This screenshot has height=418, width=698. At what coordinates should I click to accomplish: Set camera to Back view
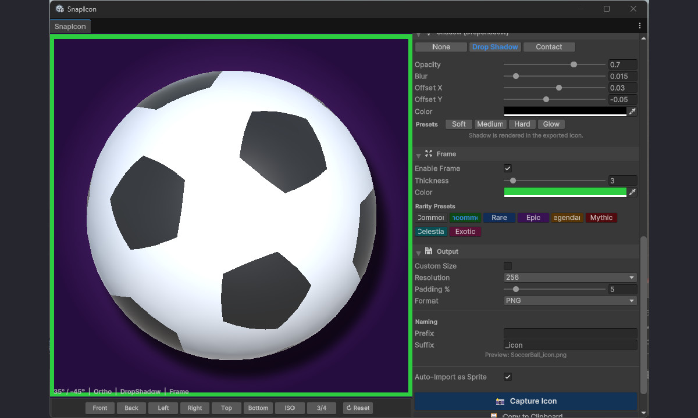[131, 408]
